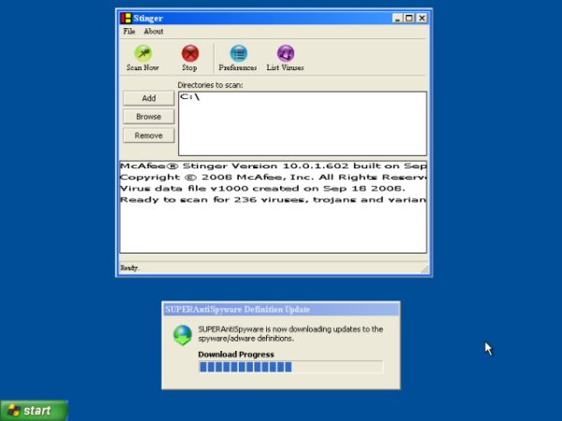Viewport: 562px width, 421px height.
Task: Click the "McAfee Stinger Version 10.0.1.602" log line
Action: coord(274,167)
